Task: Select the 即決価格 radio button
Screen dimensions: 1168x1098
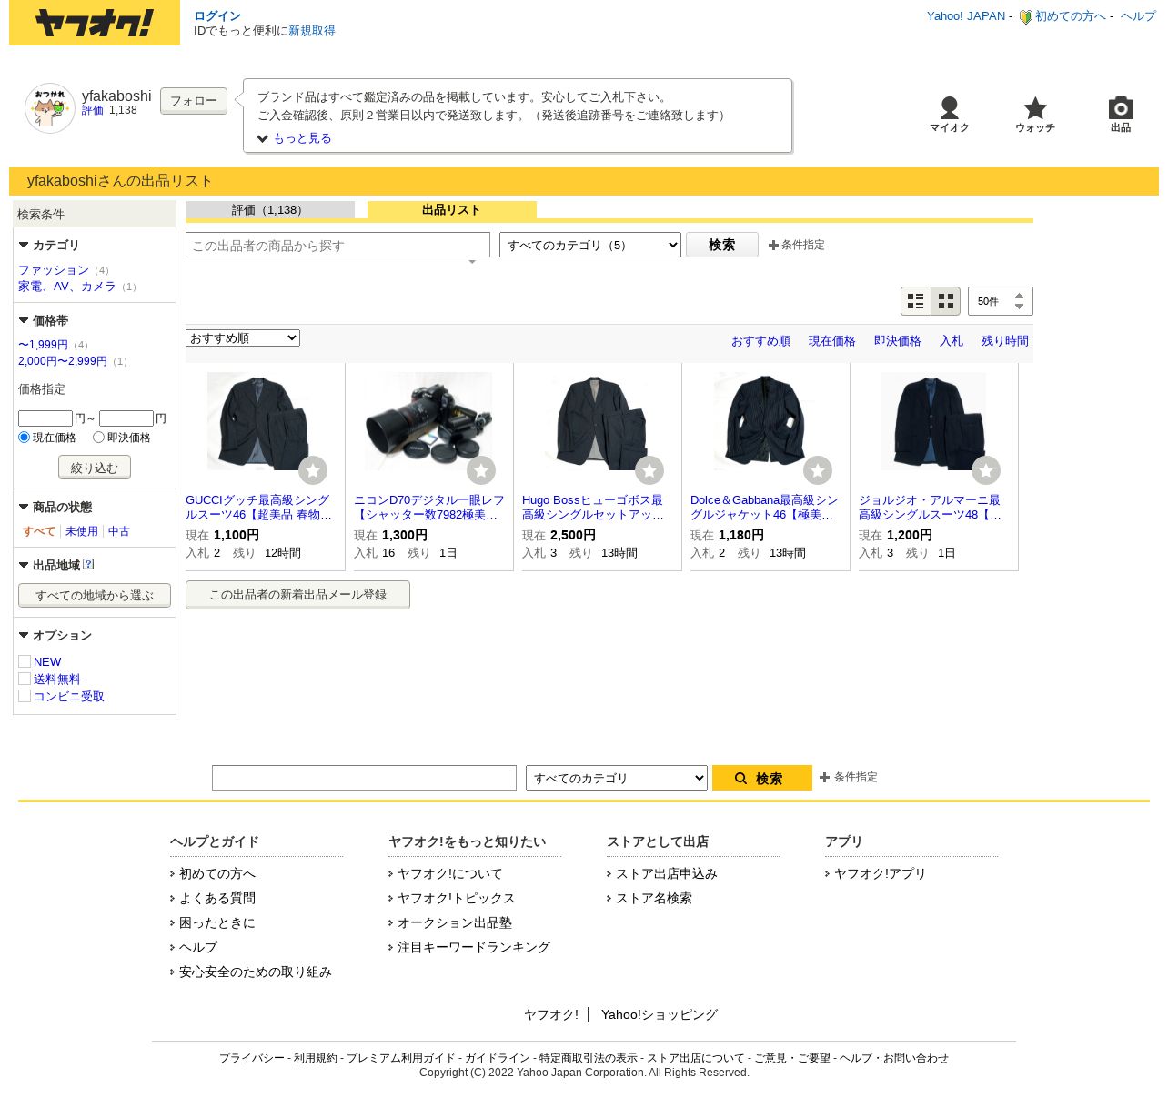Action: [98, 438]
